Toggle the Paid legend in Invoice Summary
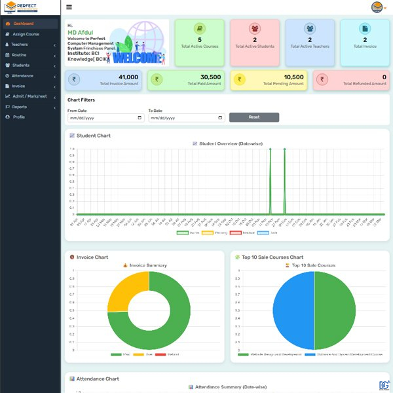The height and width of the screenshot is (393, 393). [x=120, y=354]
